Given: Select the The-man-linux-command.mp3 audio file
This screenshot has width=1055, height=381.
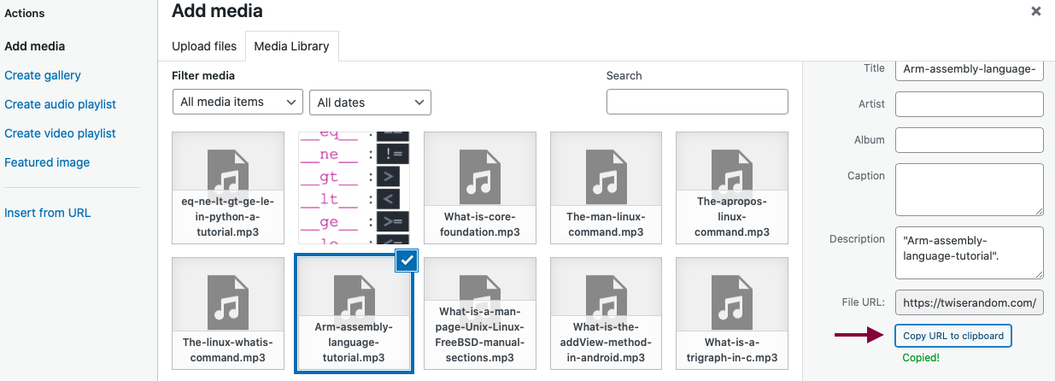Looking at the screenshot, I should pos(606,188).
